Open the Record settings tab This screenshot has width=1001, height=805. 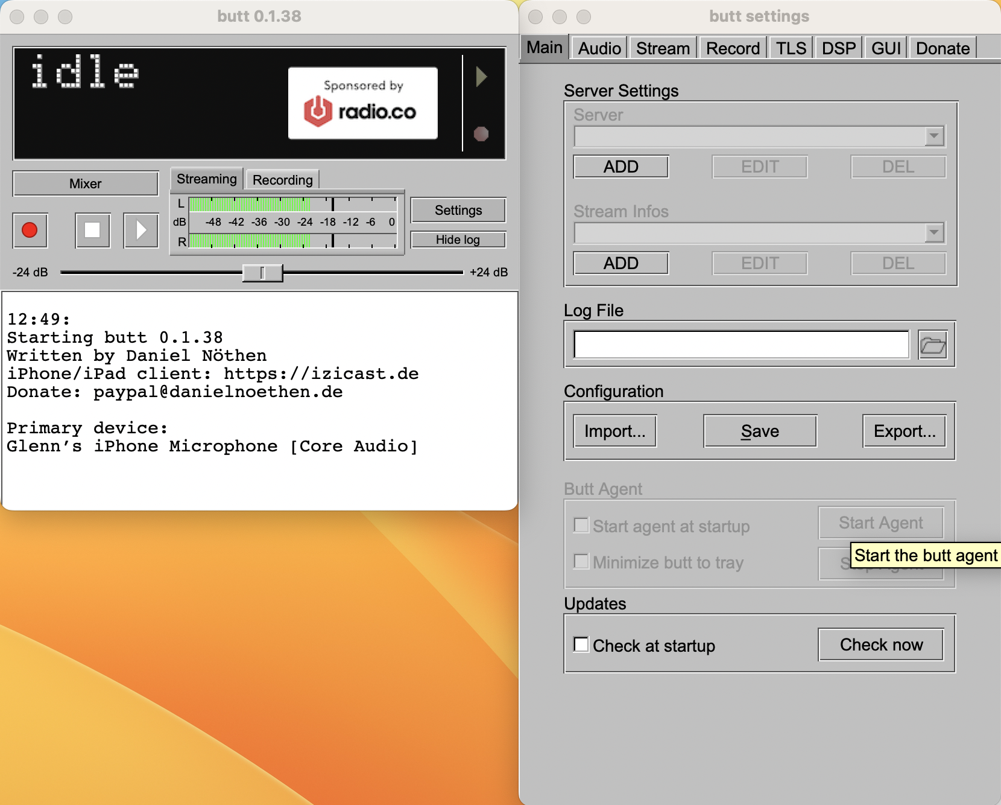pyautogui.click(x=733, y=48)
